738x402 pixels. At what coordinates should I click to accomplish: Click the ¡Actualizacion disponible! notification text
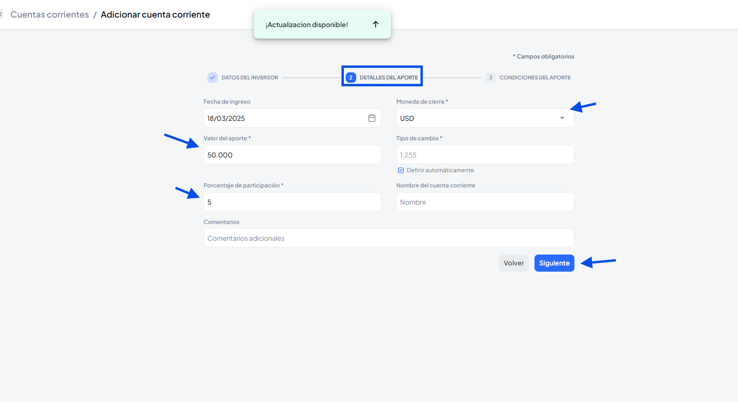click(307, 25)
